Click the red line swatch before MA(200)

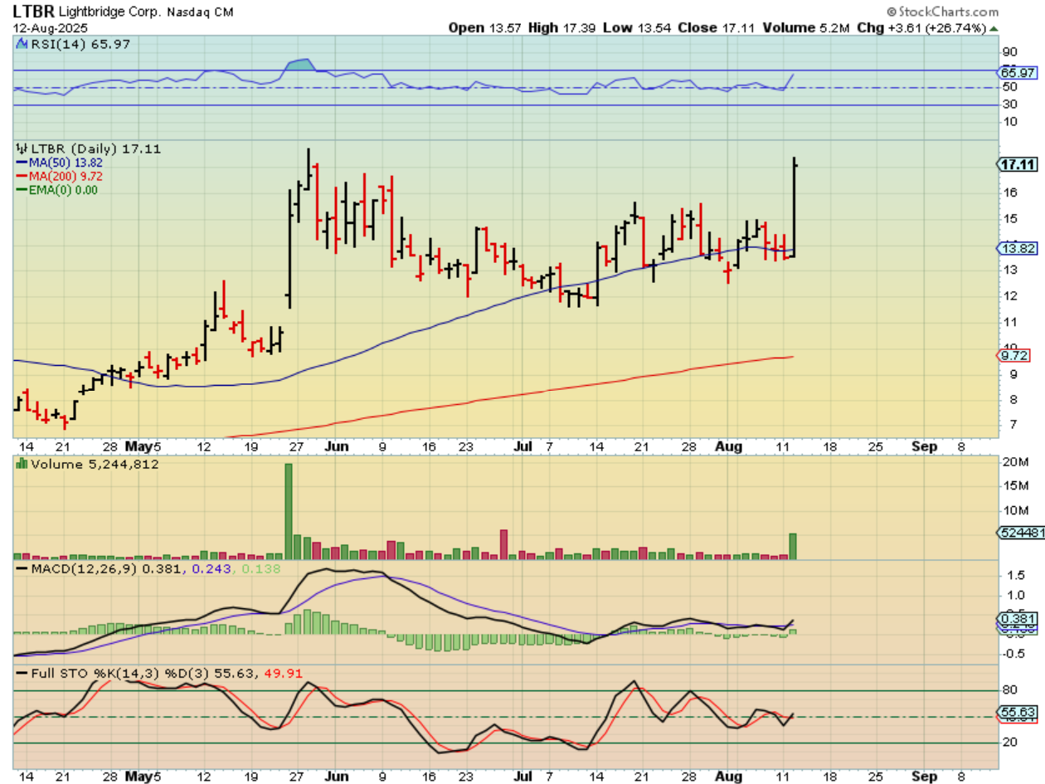(21, 178)
